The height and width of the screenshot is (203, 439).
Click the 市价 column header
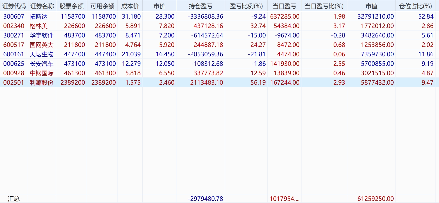pos(159,6)
